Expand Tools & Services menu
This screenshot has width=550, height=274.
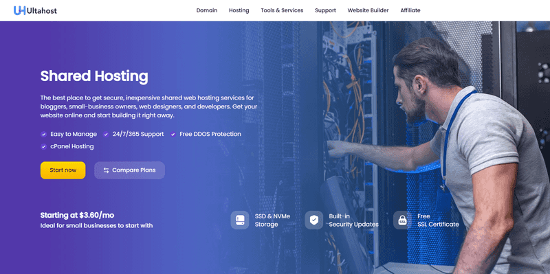pyautogui.click(x=282, y=10)
